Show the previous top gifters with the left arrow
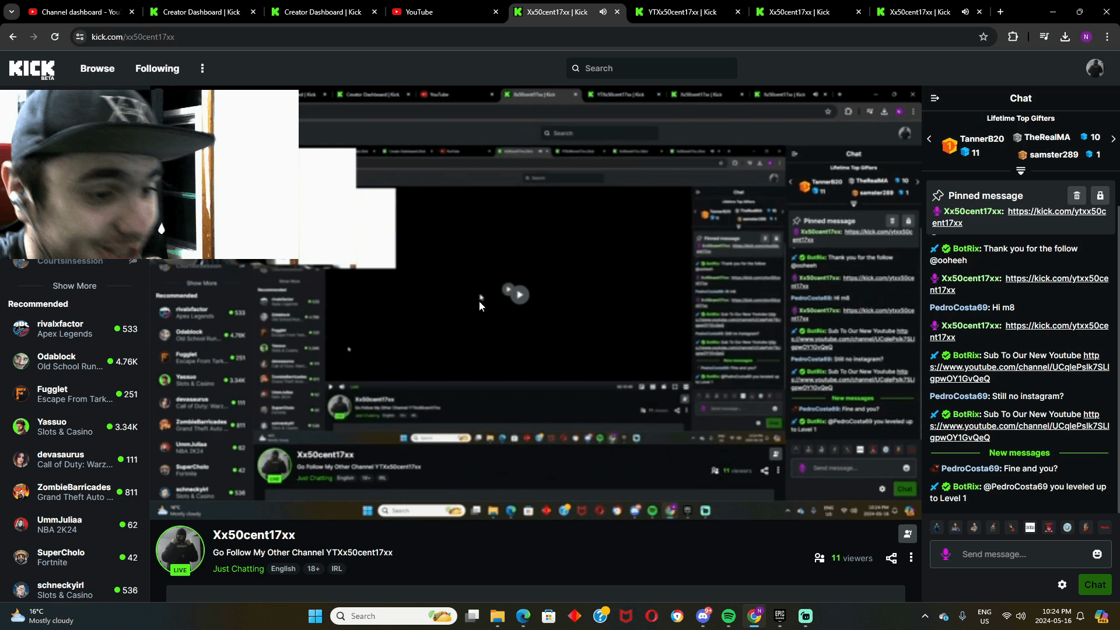1120x630 pixels. [x=929, y=139]
